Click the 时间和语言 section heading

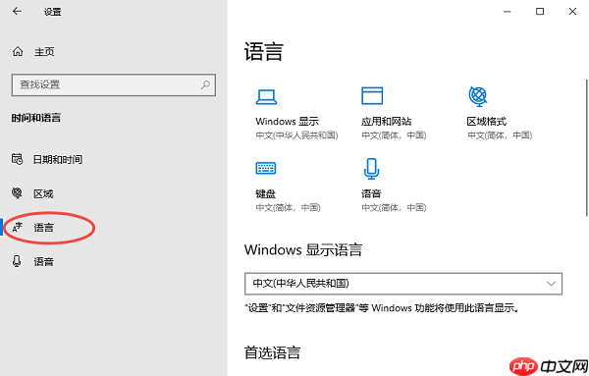click(x=35, y=118)
